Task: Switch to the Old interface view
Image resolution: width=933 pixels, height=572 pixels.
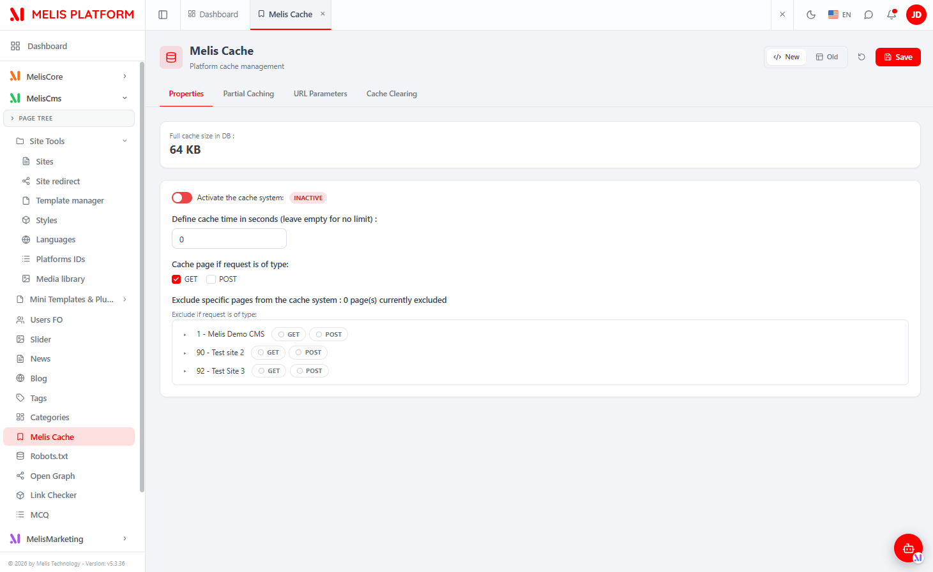Action: tap(827, 57)
